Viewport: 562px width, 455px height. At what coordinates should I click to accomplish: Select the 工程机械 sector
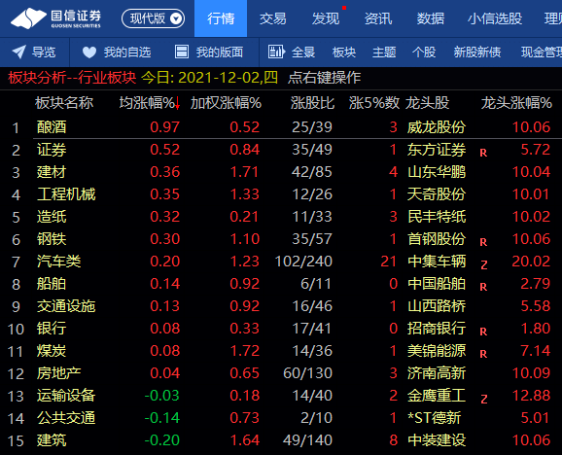pos(66,194)
